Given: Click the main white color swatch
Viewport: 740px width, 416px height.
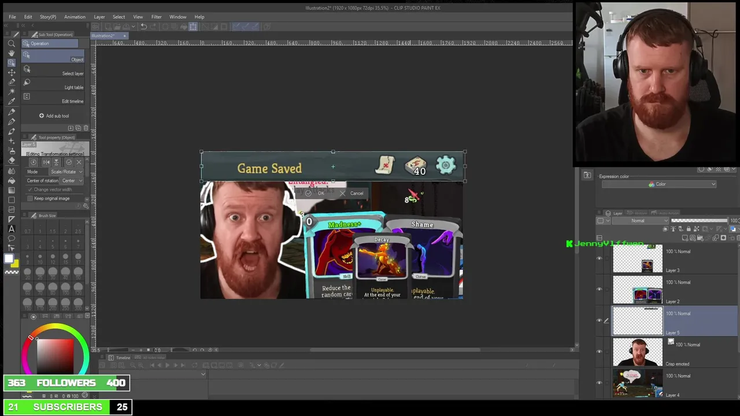Looking at the screenshot, I should (9, 259).
